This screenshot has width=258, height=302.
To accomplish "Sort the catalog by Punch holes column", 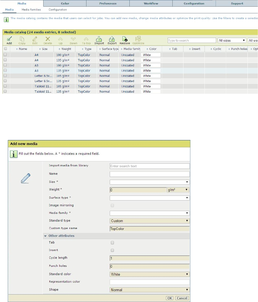I will (237, 49).
